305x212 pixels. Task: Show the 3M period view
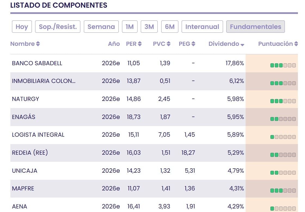click(x=149, y=27)
